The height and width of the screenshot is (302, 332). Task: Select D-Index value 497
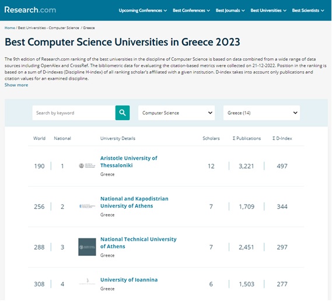[x=282, y=166]
